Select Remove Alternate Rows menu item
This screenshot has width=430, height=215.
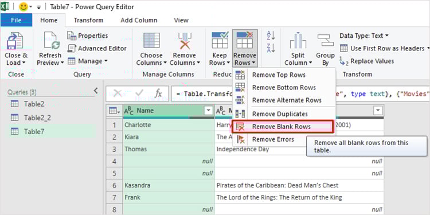[x=284, y=100]
